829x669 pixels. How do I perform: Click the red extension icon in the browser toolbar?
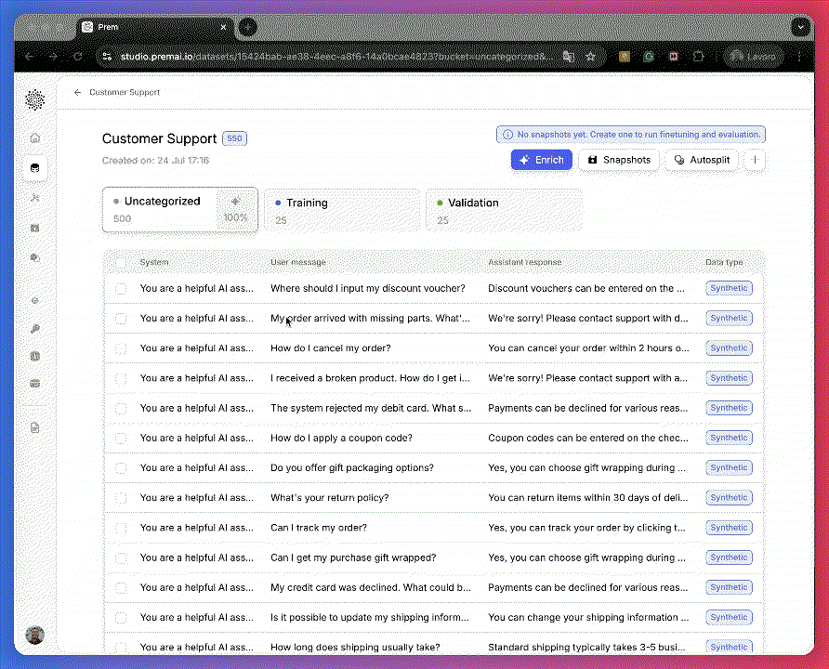[x=674, y=56]
